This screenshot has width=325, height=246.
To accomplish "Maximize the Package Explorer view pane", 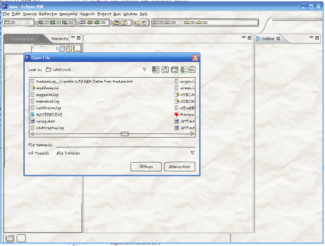I will [x=79, y=38].
